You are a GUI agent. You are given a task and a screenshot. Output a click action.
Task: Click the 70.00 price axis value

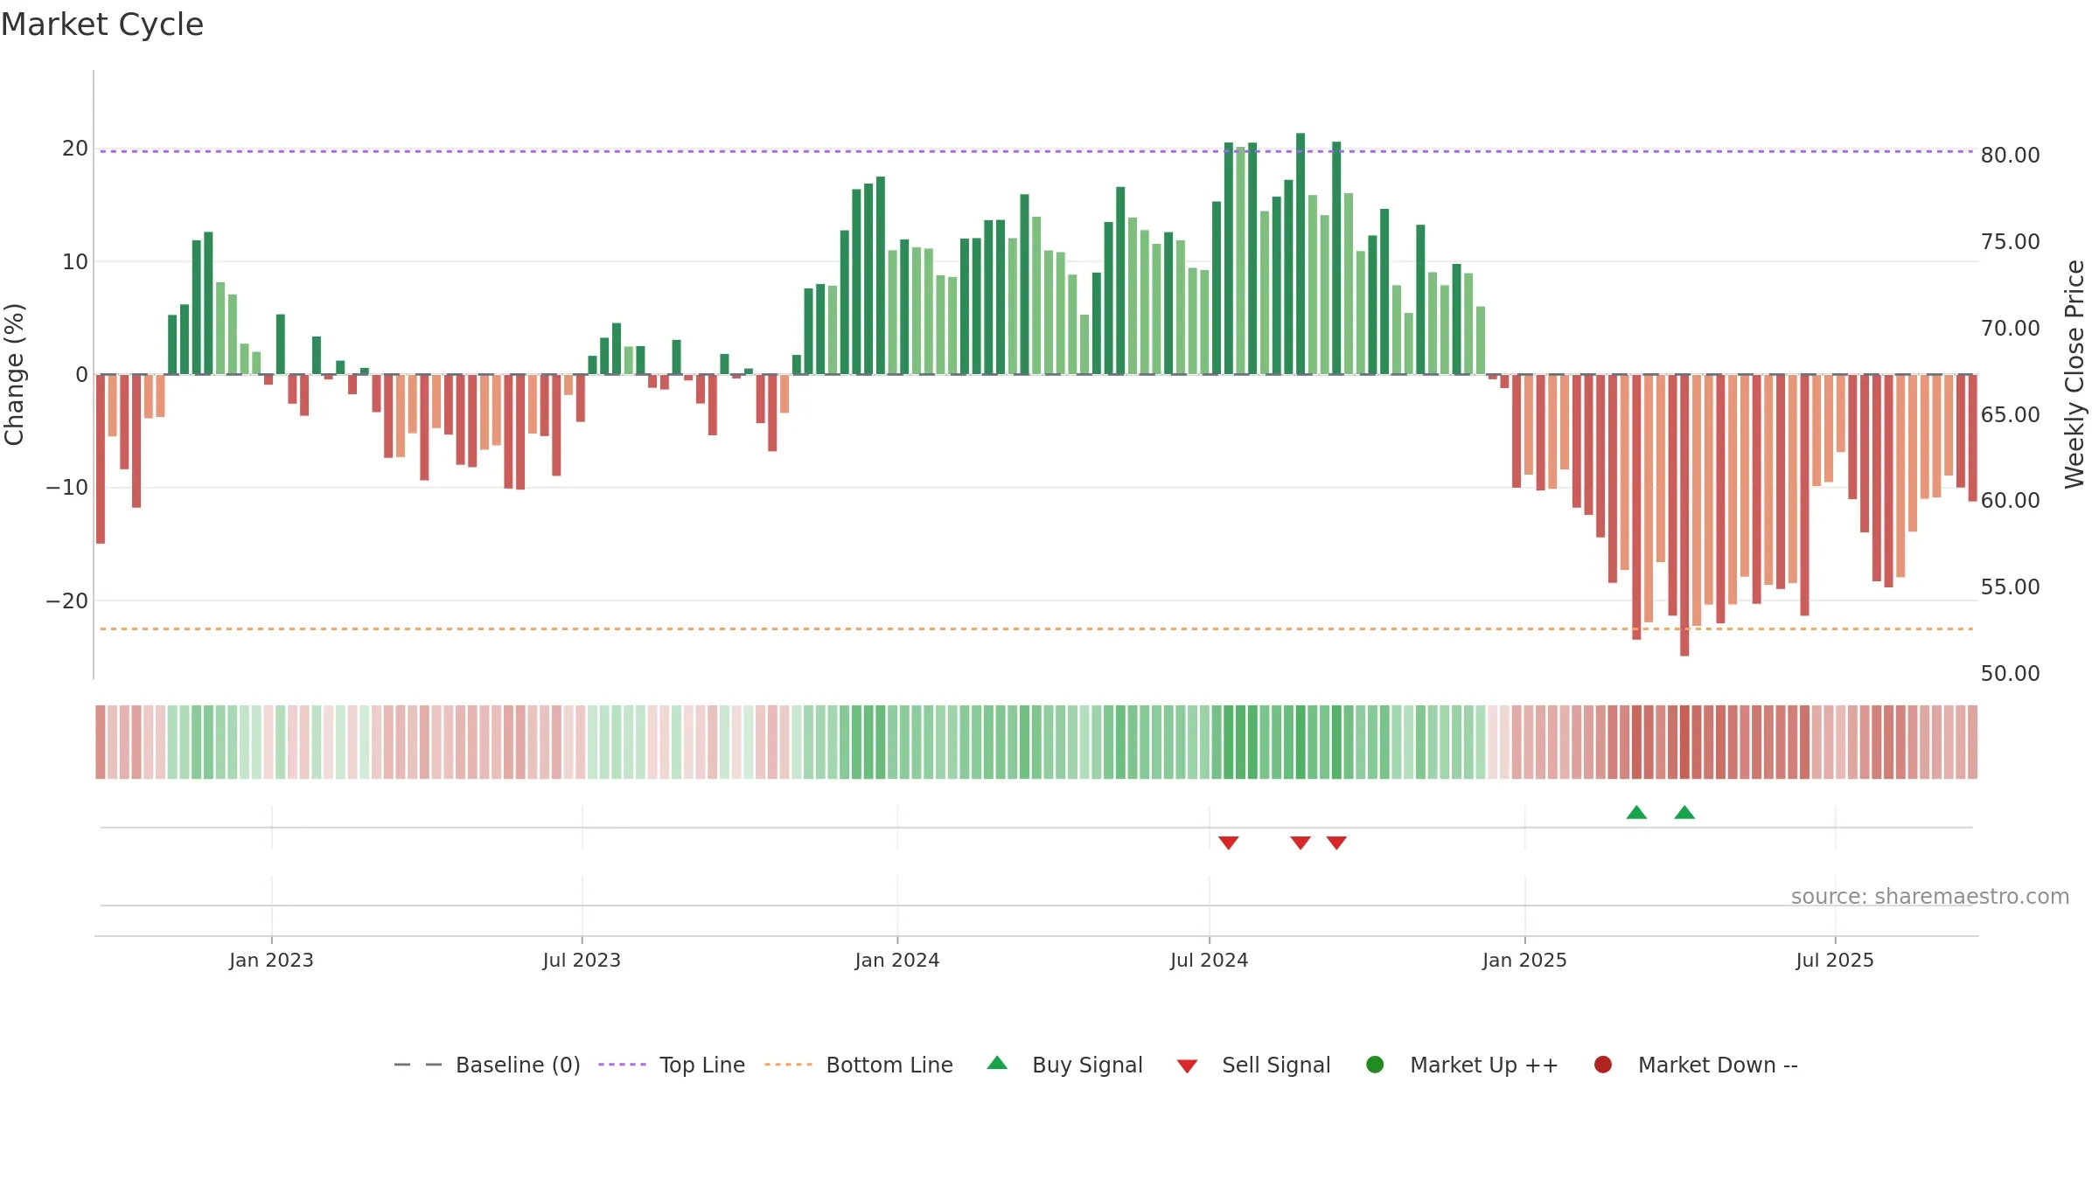(x=2010, y=329)
